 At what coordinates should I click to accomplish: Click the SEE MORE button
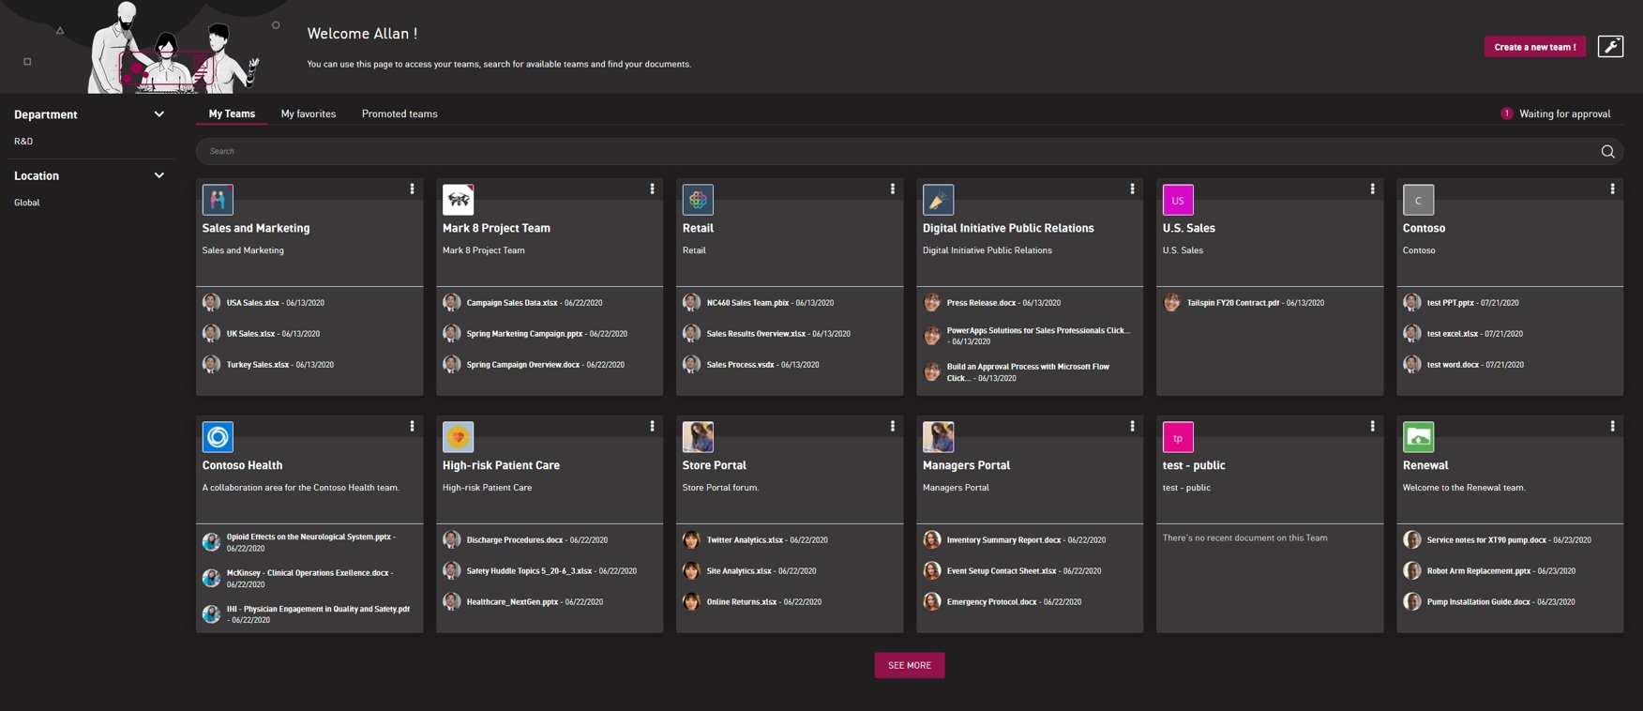(910, 665)
